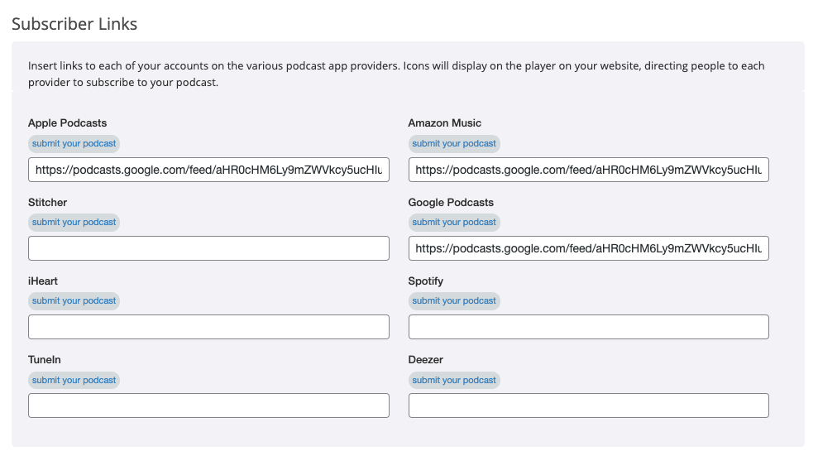Viewport: 818px width, 456px height.
Task: Open Spotify submit your podcast link
Action: [x=454, y=301]
